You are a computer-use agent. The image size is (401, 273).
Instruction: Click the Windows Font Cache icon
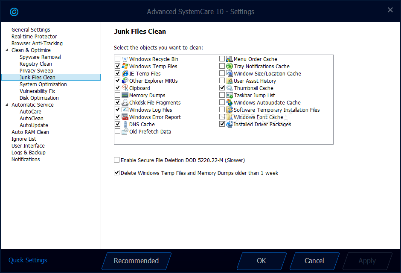click(230, 117)
